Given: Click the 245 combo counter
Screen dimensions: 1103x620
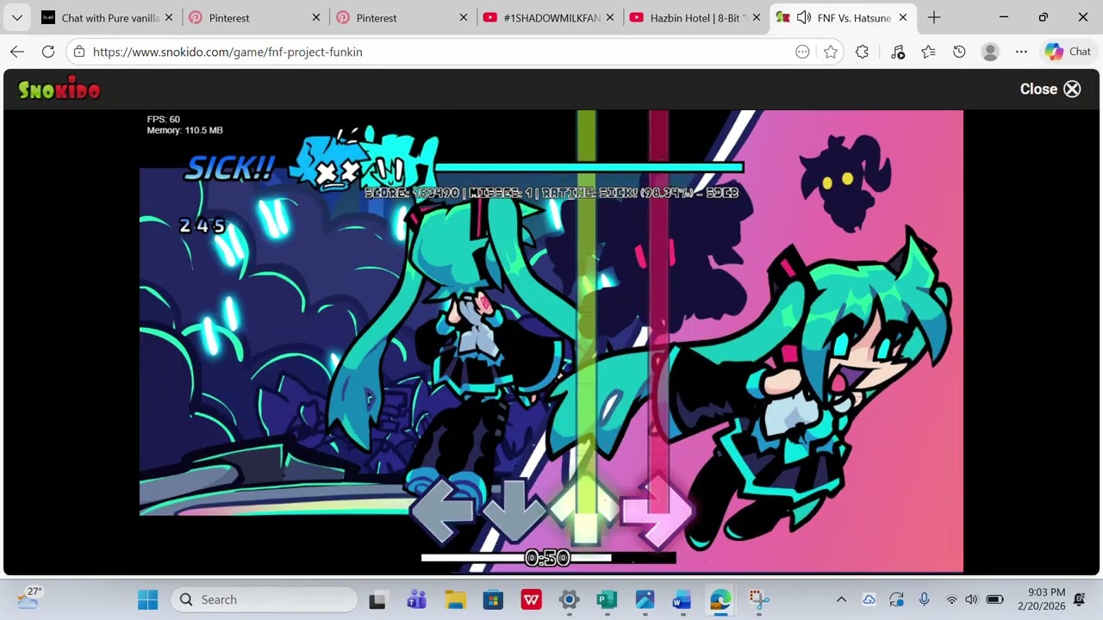Looking at the screenshot, I should (203, 226).
